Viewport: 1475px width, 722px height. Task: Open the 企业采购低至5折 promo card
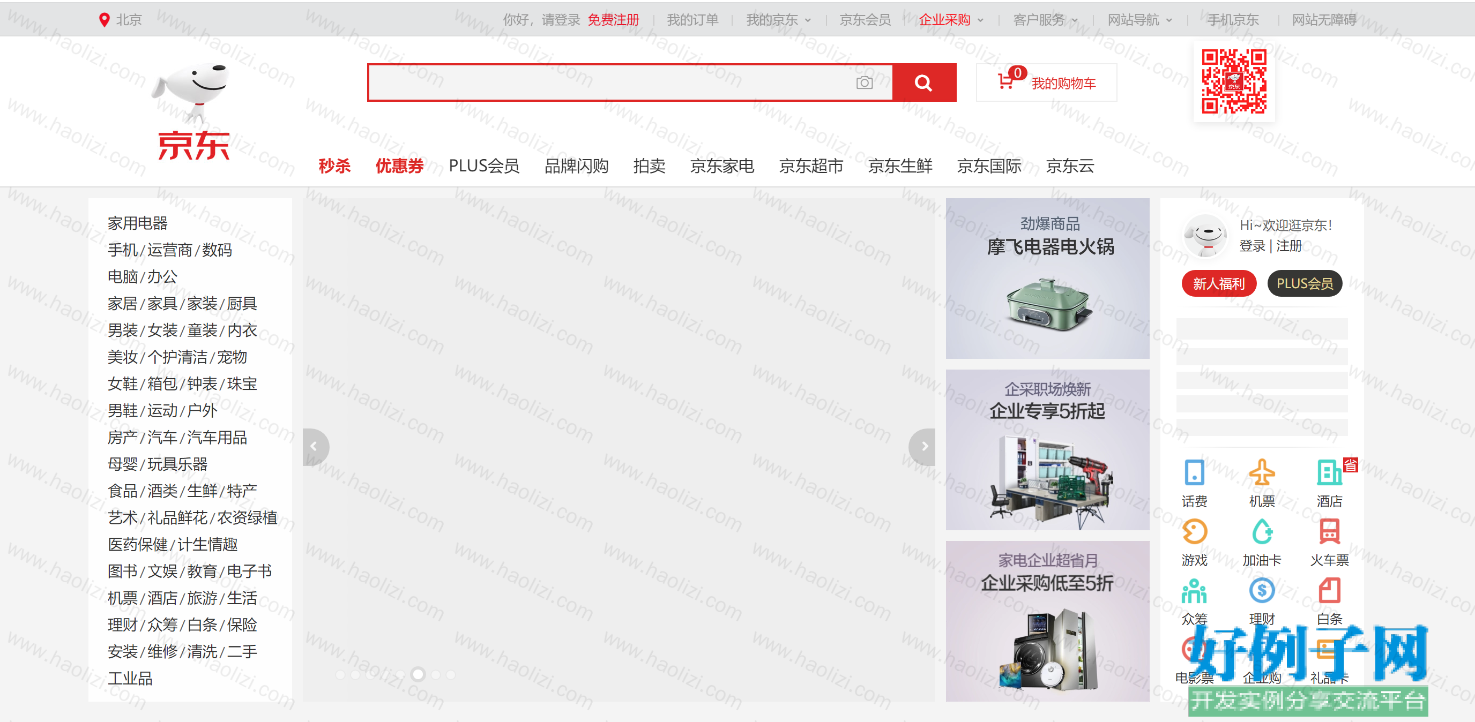(1047, 621)
